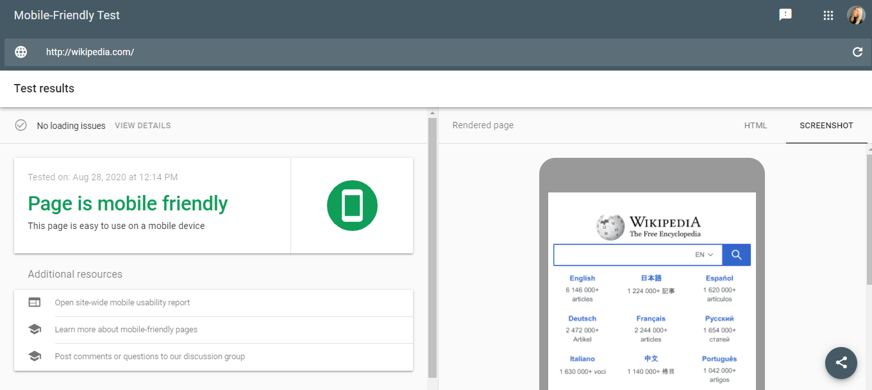Open site-wide mobile usability report
872x390 pixels.
click(x=122, y=303)
